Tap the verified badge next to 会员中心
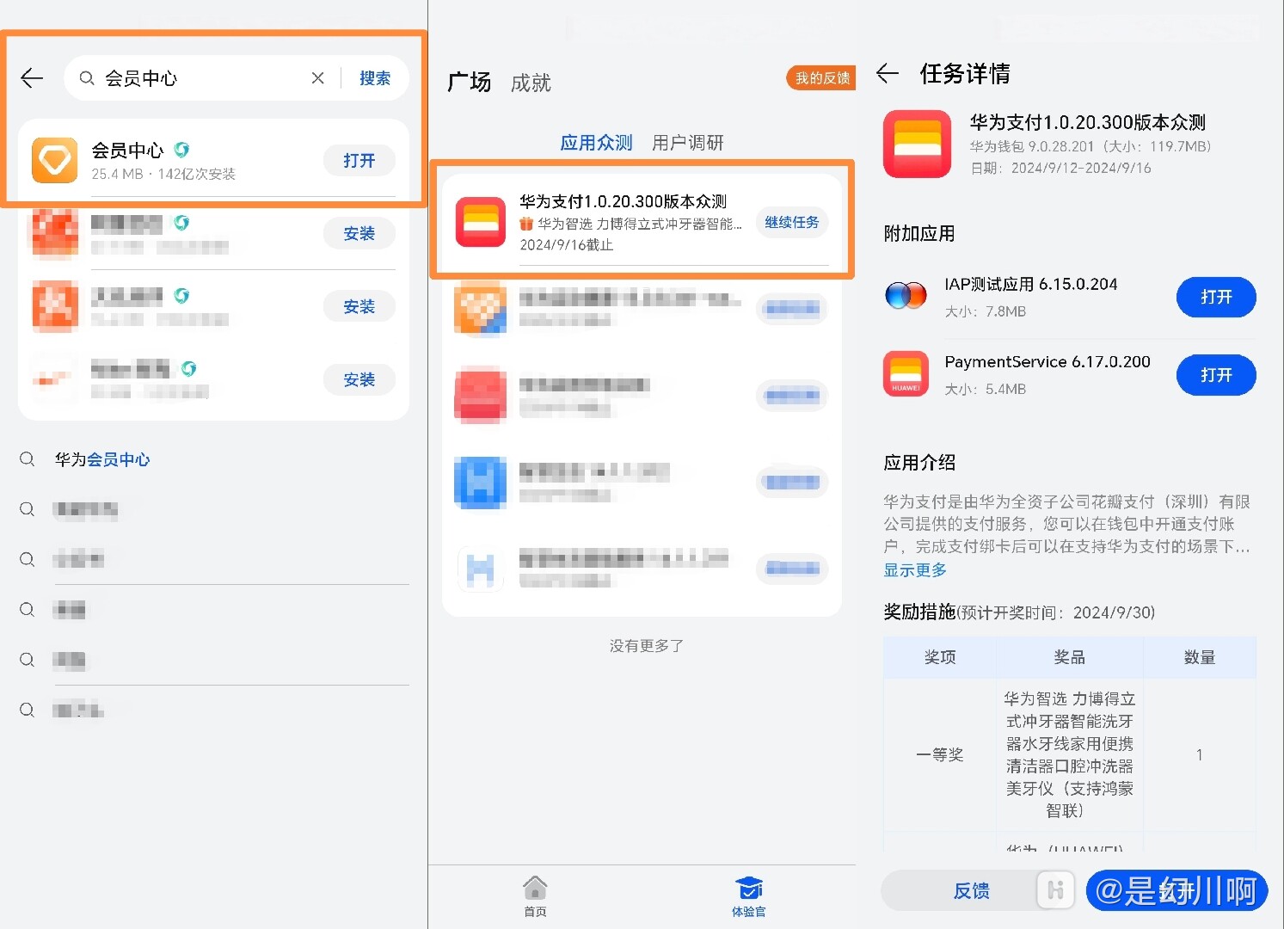Viewport: 1284px width, 929px height. (181, 150)
